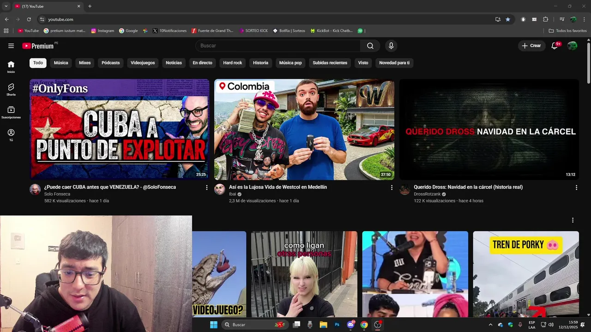Select the Videojuegos filter chip
The image size is (591, 332).
click(143, 63)
